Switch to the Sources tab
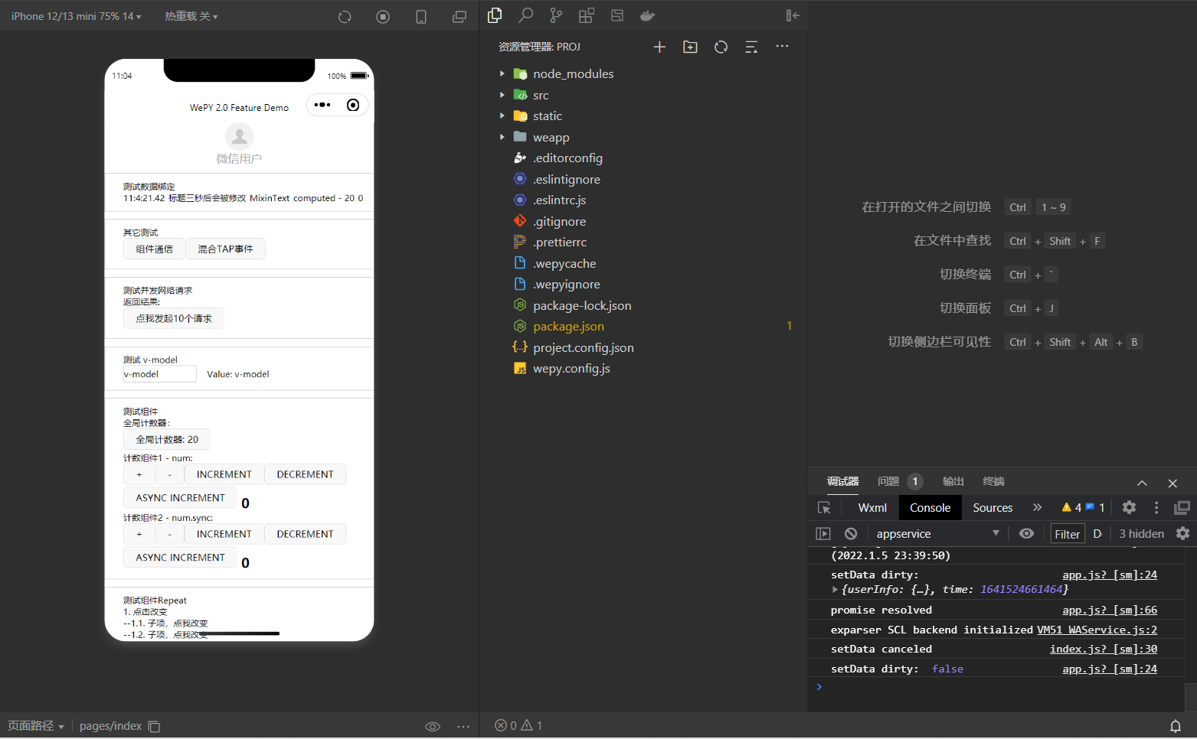1197x739 pixels. tap(993, 508)
